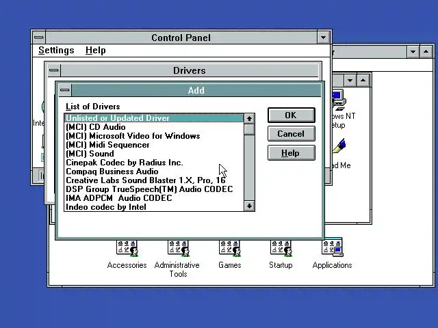
Task: Select Creative Labs Sound Blaster driver
Action: click(154, 180)
